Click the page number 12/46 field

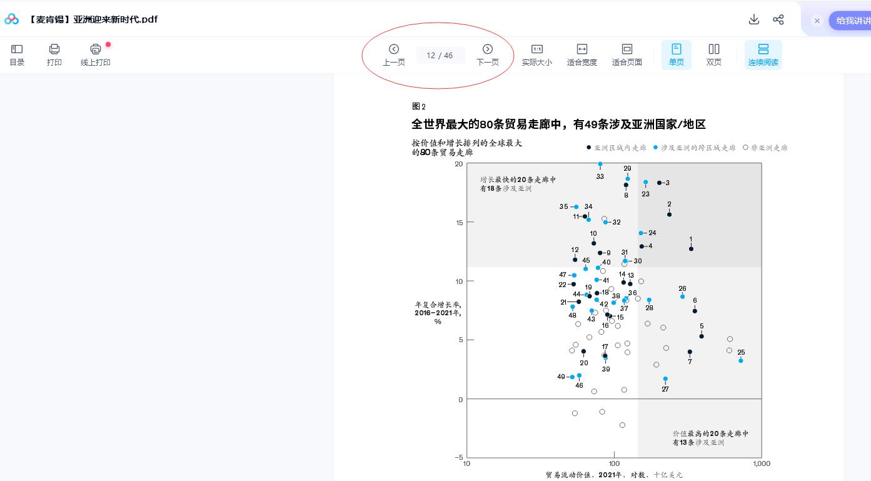pyautogui.click(x=440, y=54)
